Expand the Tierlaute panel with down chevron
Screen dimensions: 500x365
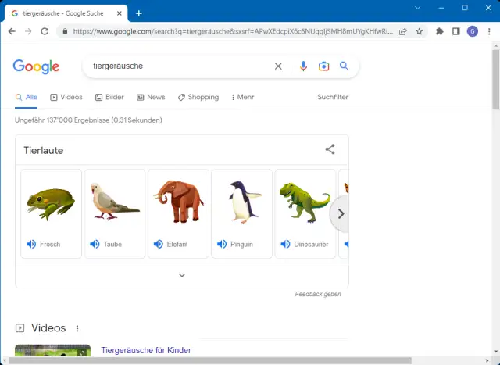(182, 275)
